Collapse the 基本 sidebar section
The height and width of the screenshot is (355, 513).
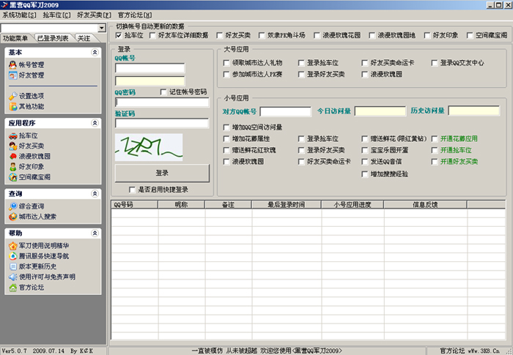tap(95, 53)
